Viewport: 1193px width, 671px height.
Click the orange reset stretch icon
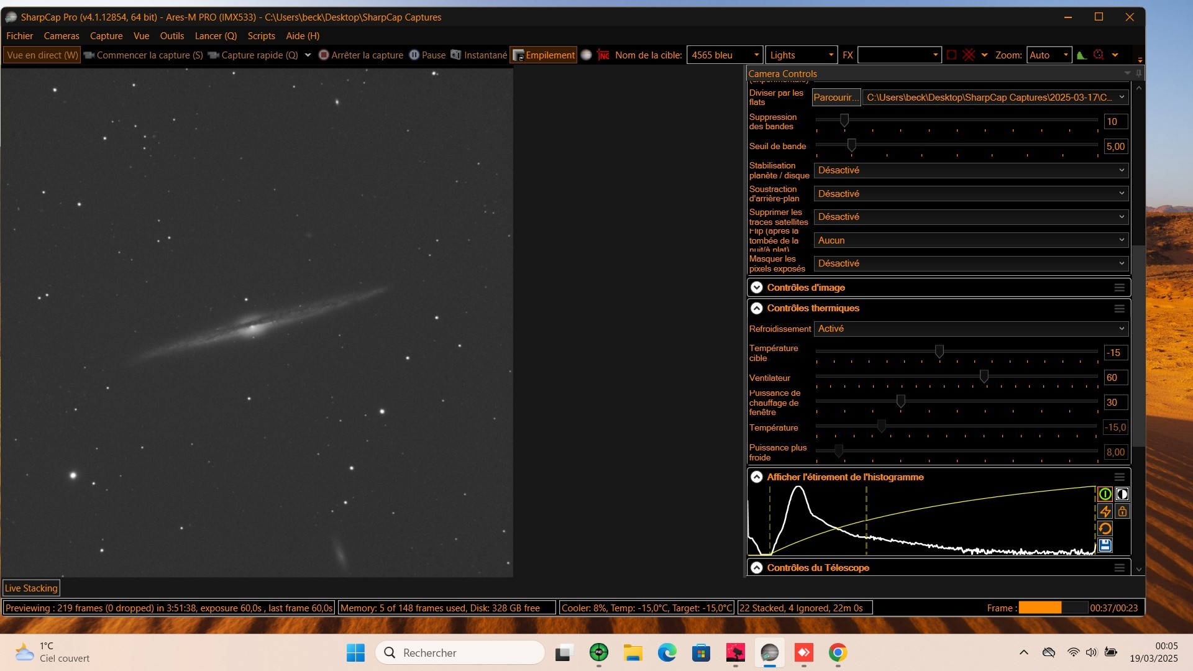(x=1105, y=528)
